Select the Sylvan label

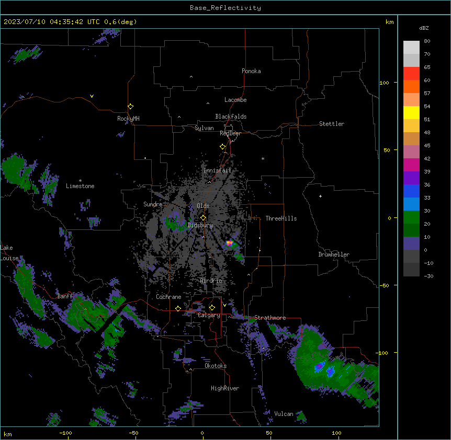[x=204, y=128]
